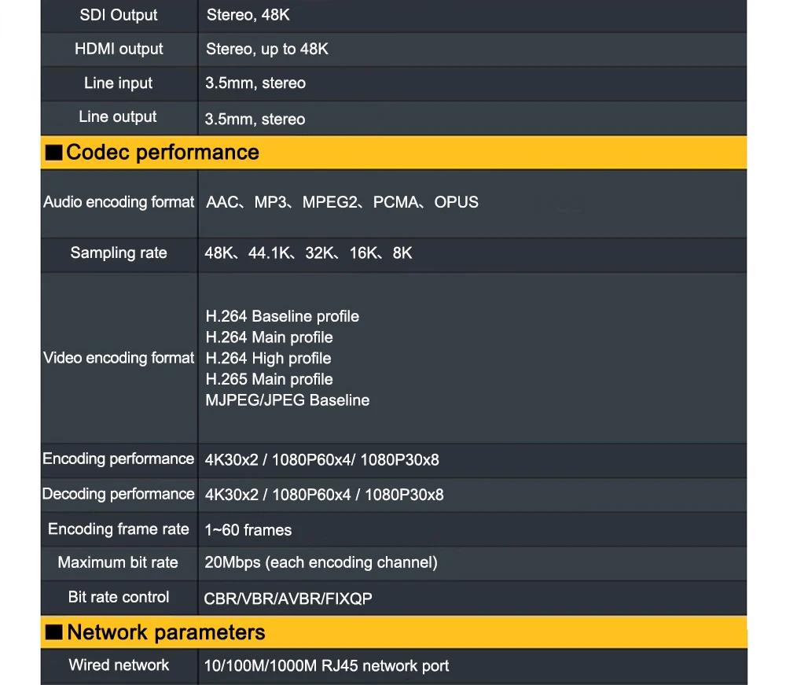Click the 20Mbps maximum bit rate value
Viewport: 786px width, 685px height.
(x=321, y=562)
